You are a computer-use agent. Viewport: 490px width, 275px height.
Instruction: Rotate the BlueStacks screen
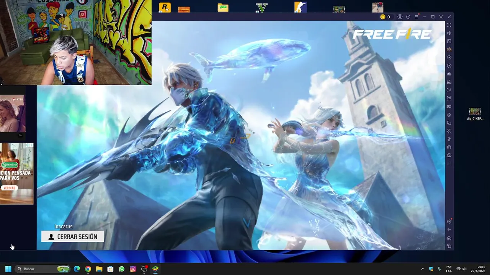tap(449, 131)
